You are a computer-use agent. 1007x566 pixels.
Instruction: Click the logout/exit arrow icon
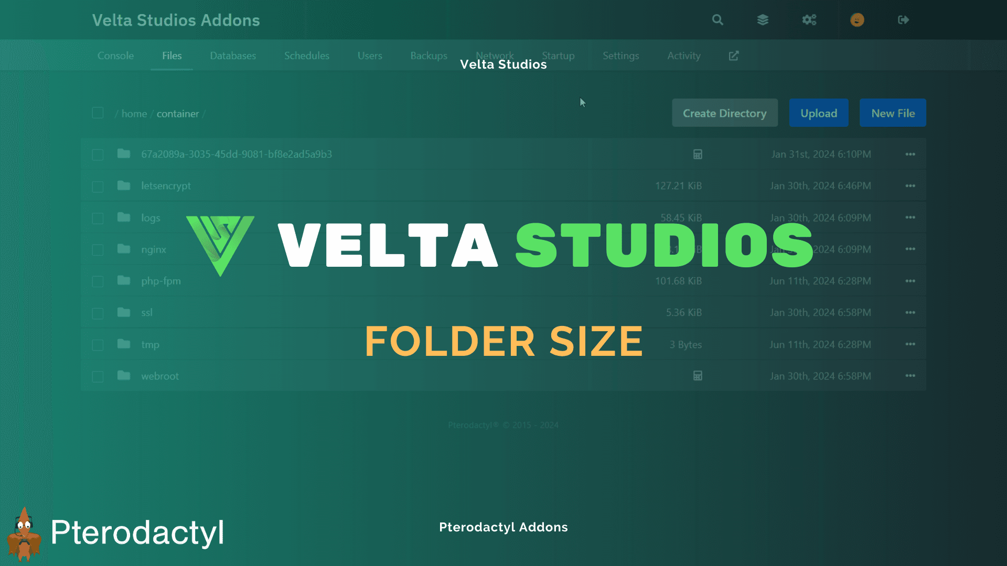pyautogui.click(x=903, y=20)
